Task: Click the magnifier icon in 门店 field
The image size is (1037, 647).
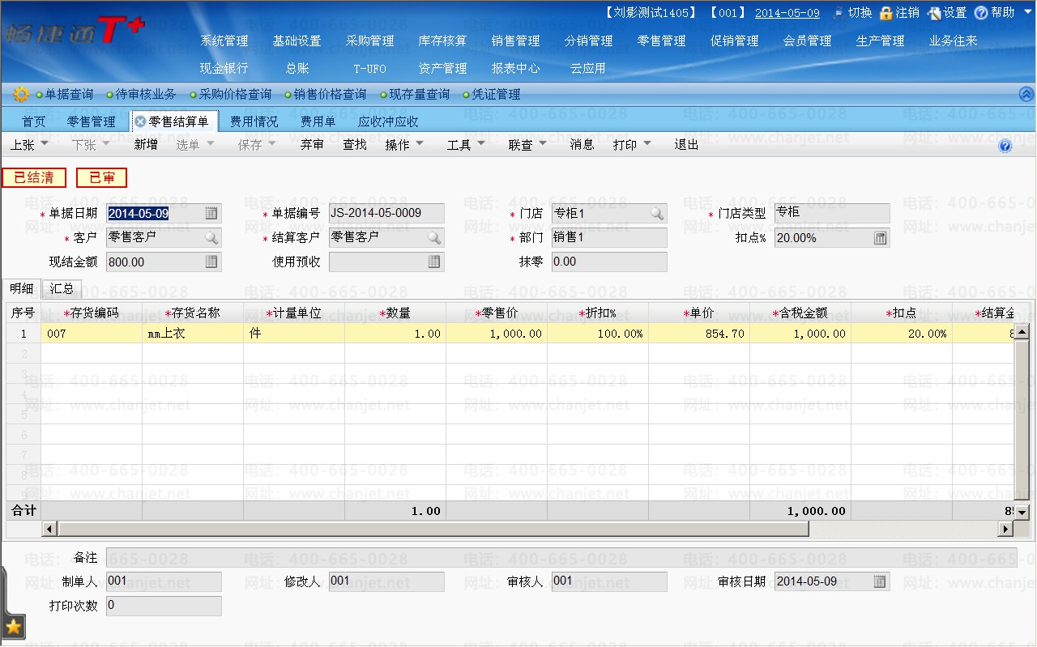Action: tap(656, 214)
